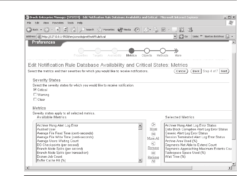Open the Media toolbar button
This screenshot has height=176, width=237.
[124, 30]
